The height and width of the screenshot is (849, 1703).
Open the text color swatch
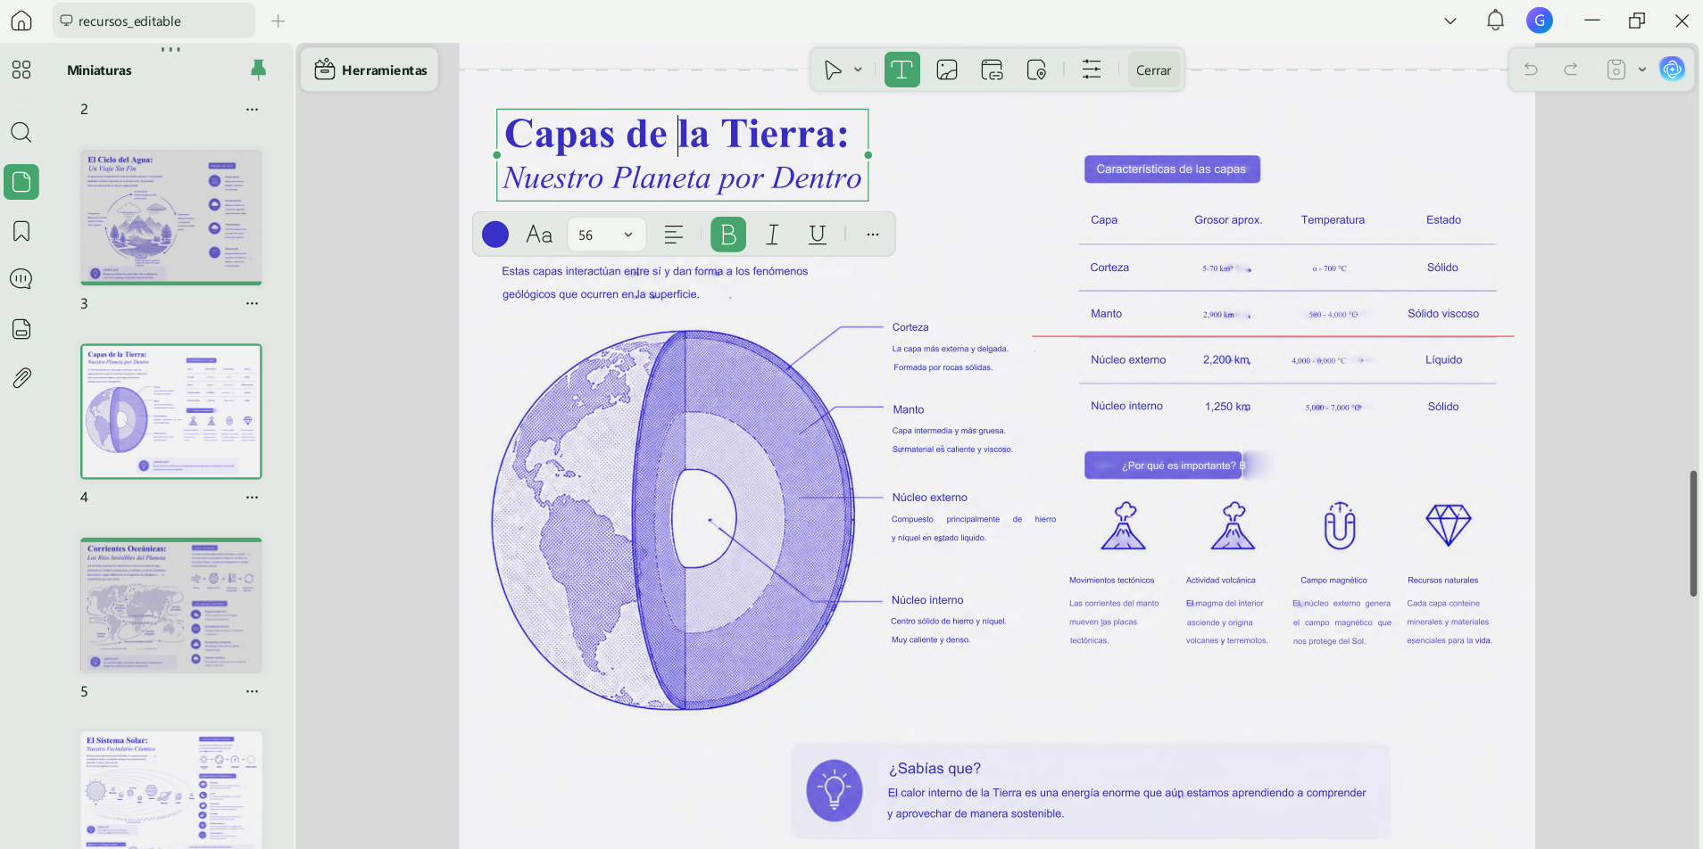(495, 235)
